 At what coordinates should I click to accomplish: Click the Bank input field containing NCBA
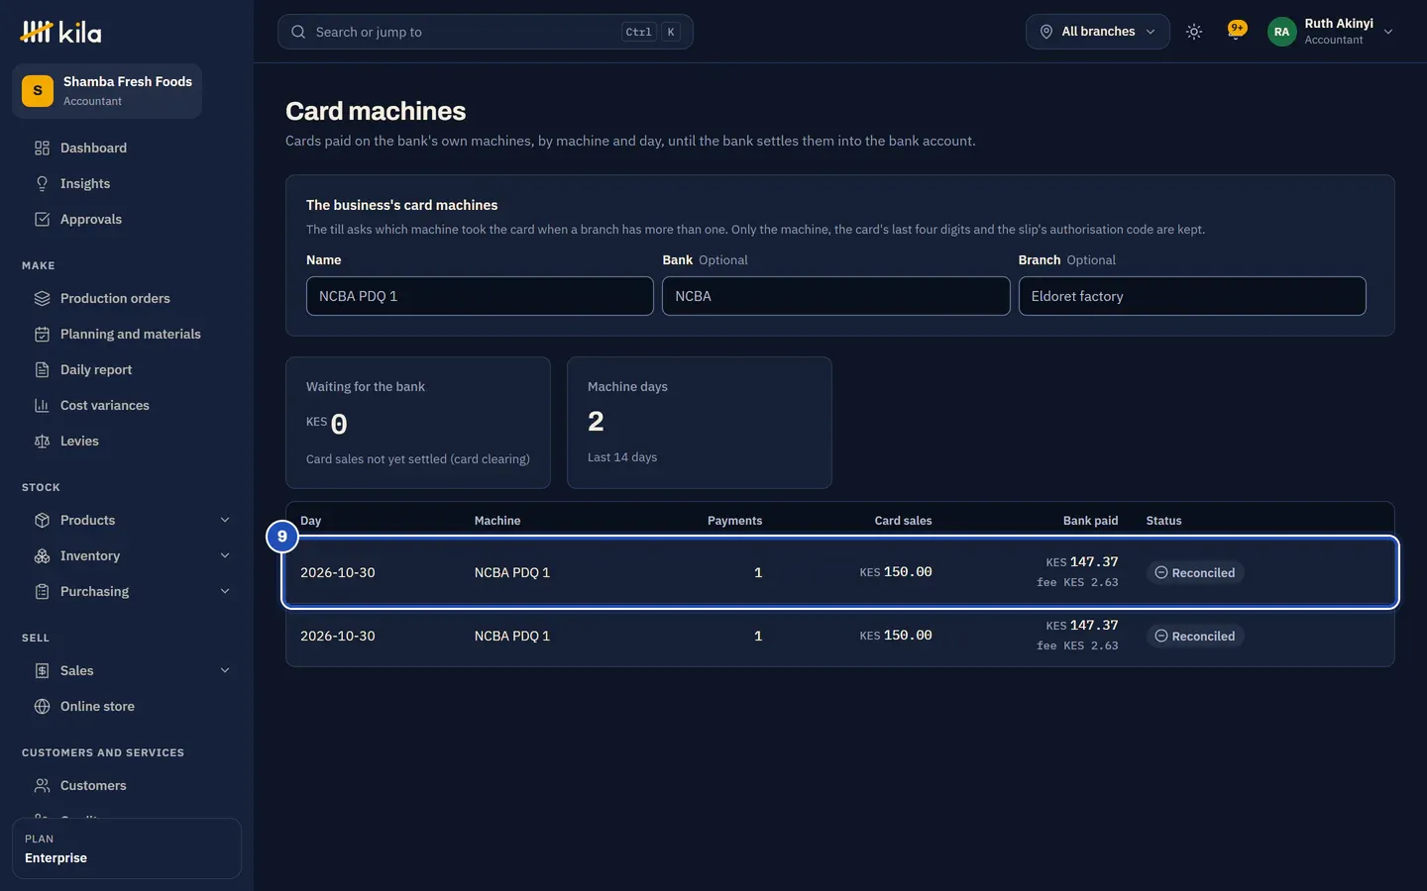tap(836, 296)
